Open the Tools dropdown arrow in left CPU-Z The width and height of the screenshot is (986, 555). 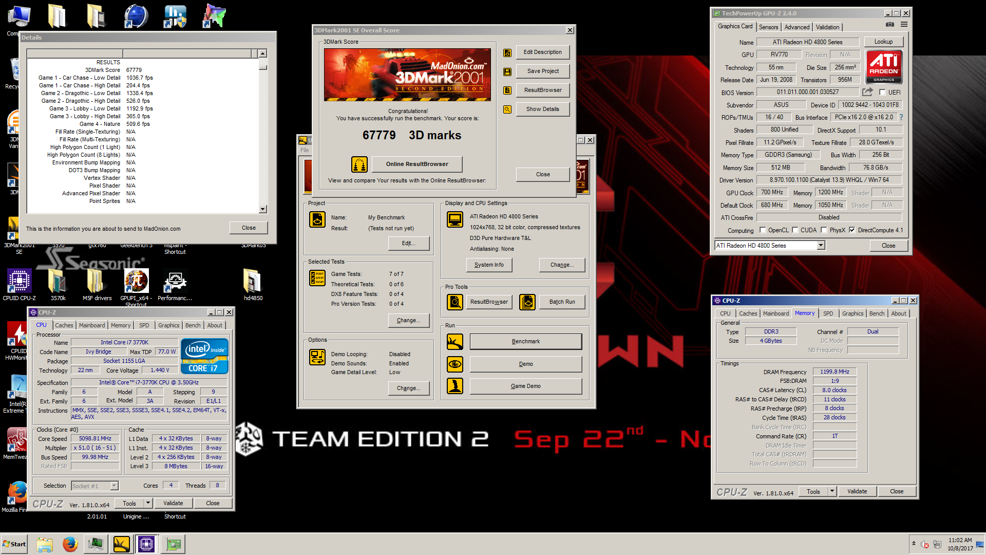point(148,503)
